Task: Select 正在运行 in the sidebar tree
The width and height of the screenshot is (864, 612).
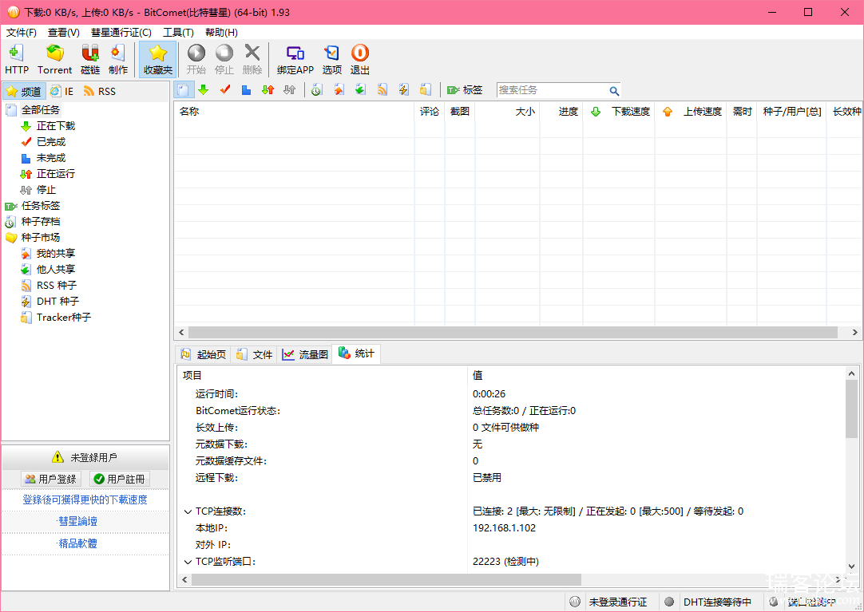Action: [x=56, y=174]
